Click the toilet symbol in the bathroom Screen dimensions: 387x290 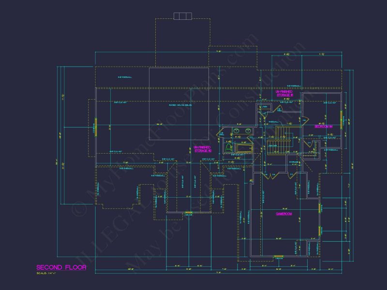[x=229, y=148]
